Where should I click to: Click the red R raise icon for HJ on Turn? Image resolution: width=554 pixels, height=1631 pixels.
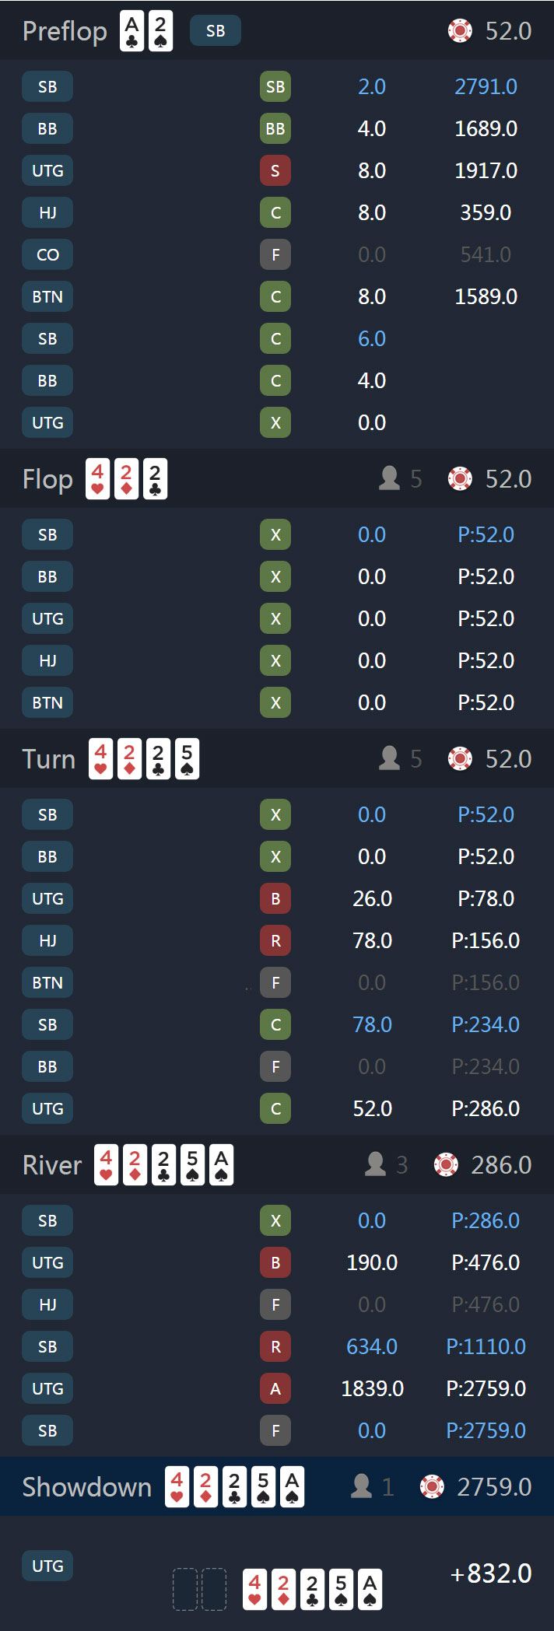coord(275,940)
